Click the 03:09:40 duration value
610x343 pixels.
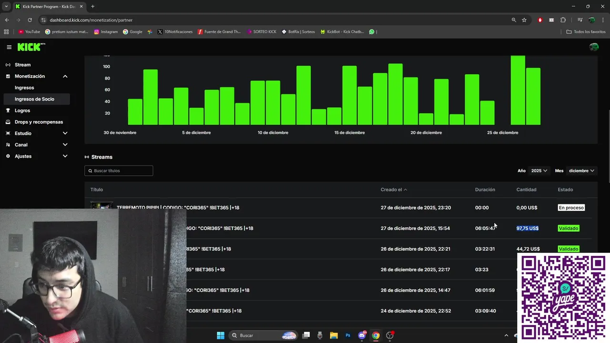(485, 311)
